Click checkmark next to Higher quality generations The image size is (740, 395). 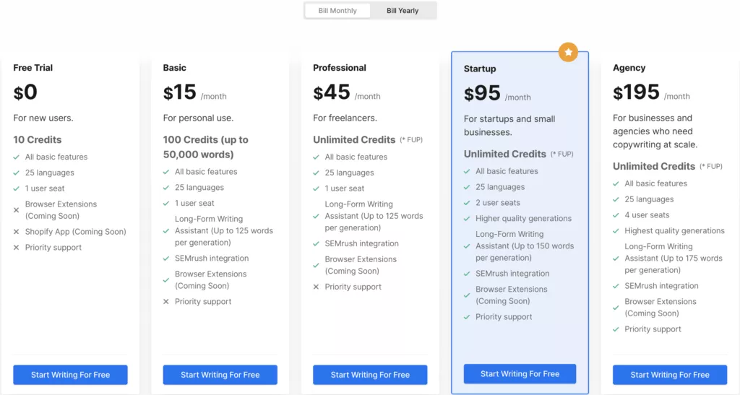pos(467,219)
